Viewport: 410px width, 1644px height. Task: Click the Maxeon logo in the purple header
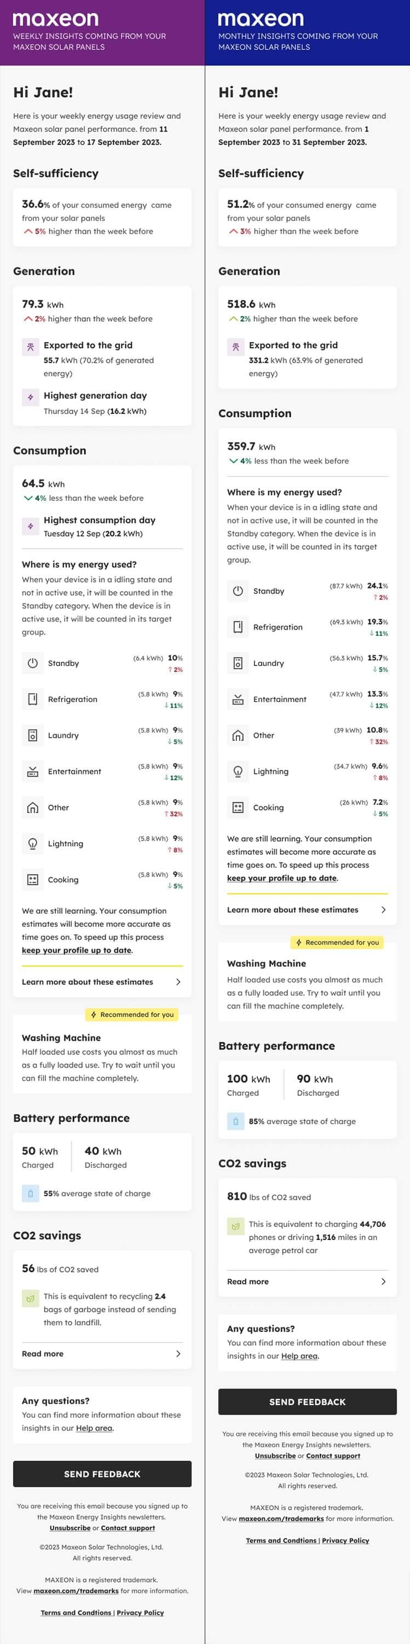coord(55,19)
